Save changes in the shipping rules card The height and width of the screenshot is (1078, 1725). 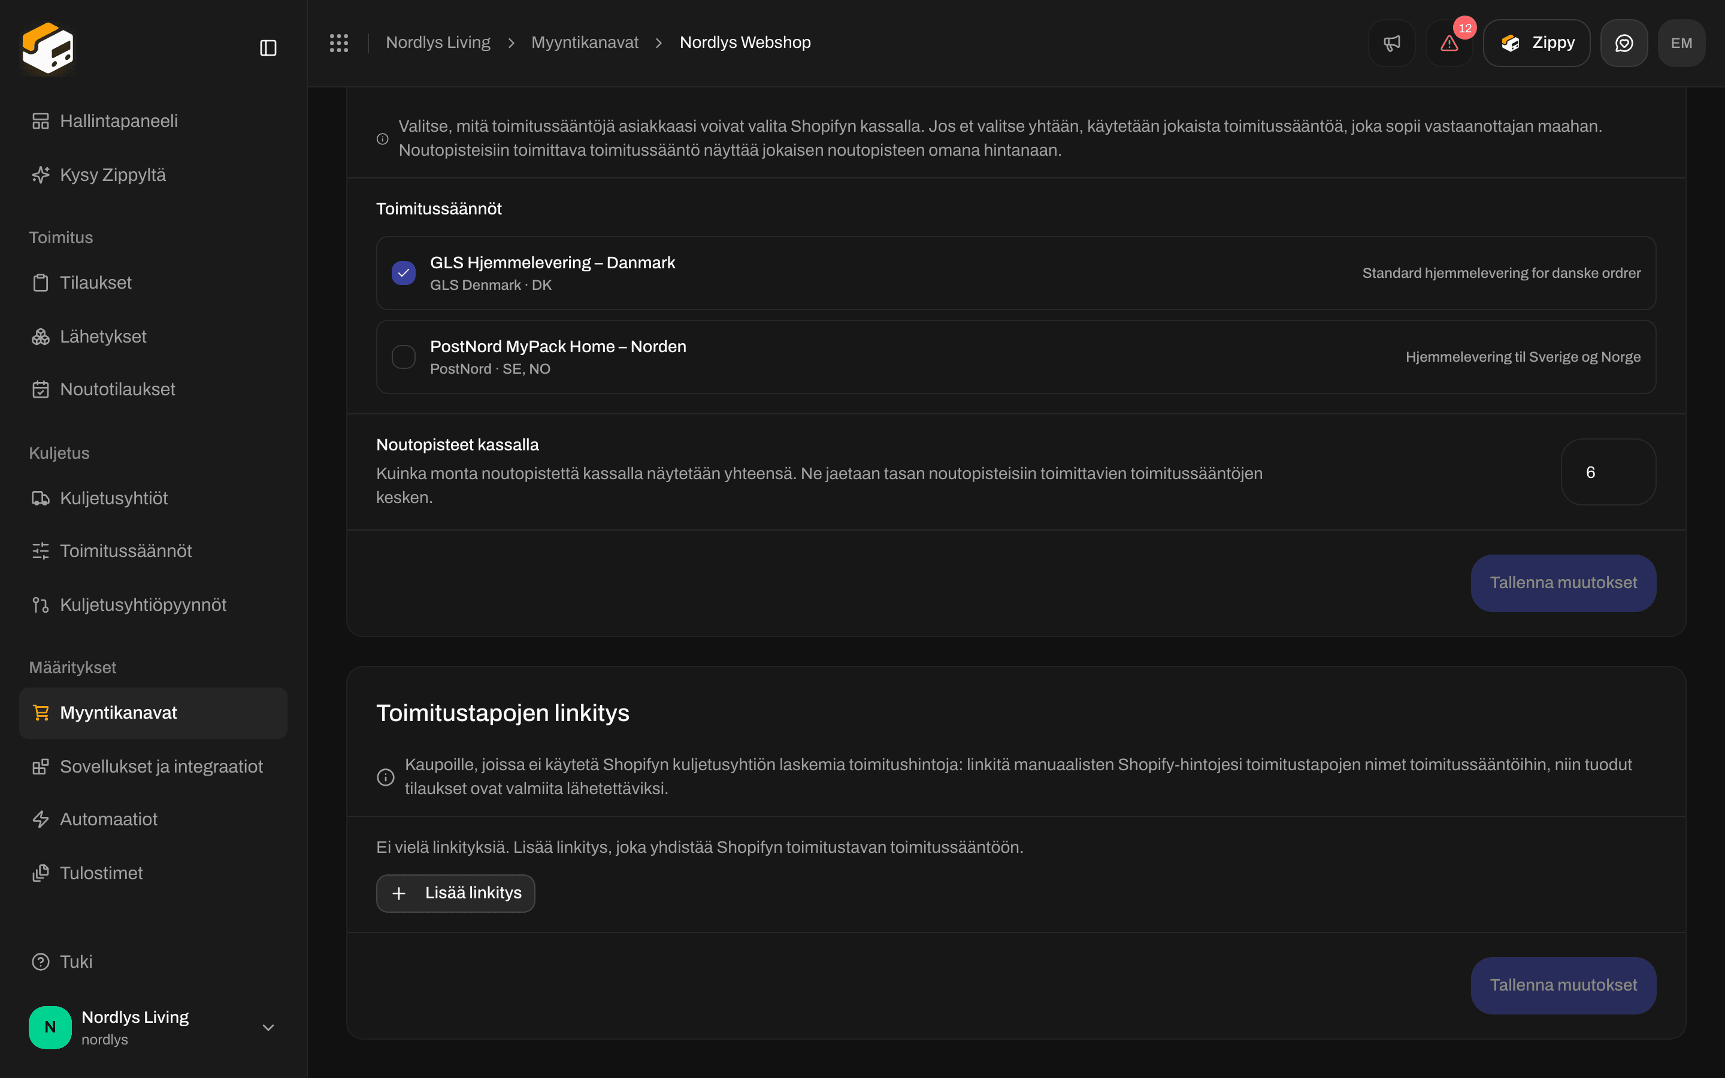(x=1563, y=583)
